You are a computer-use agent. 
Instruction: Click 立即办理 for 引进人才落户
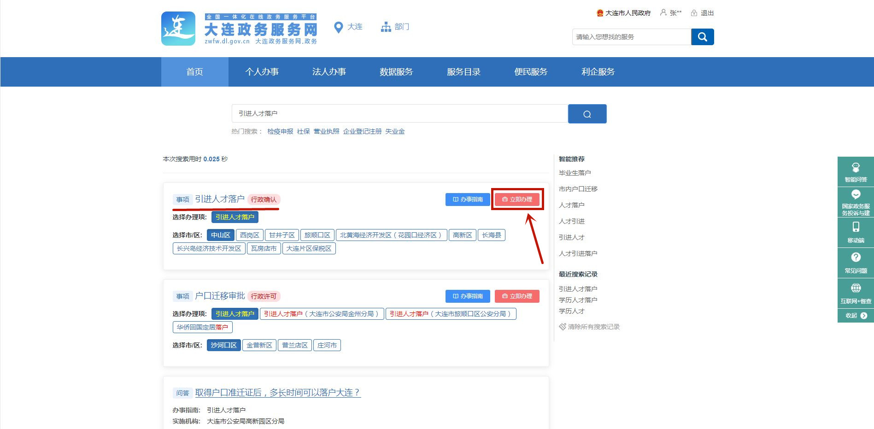[517, 200]
